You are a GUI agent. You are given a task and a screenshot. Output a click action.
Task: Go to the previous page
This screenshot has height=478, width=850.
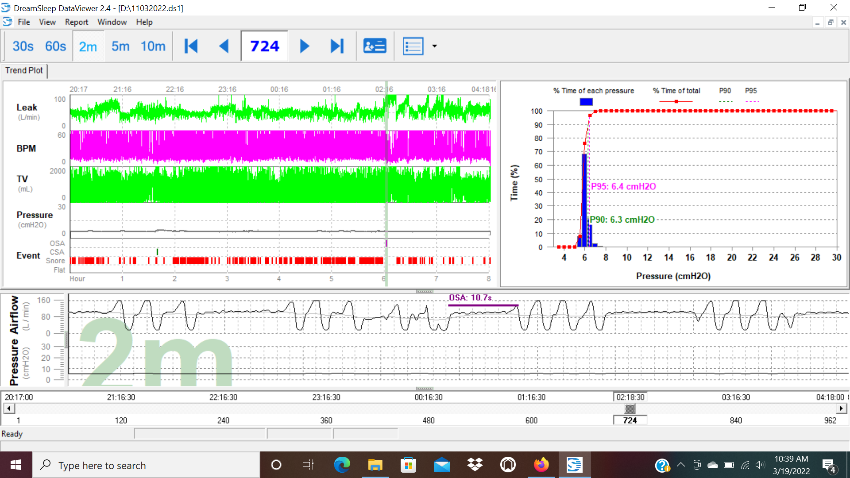[224, 46]
